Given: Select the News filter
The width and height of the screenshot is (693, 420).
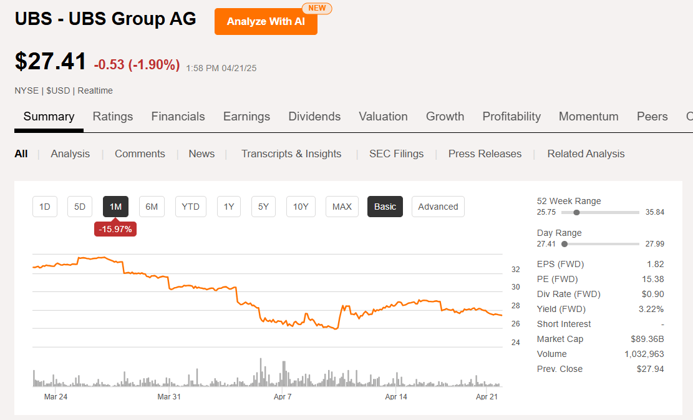Looking at the screenshot, I should pyautogui.click(x=201, y=154).
